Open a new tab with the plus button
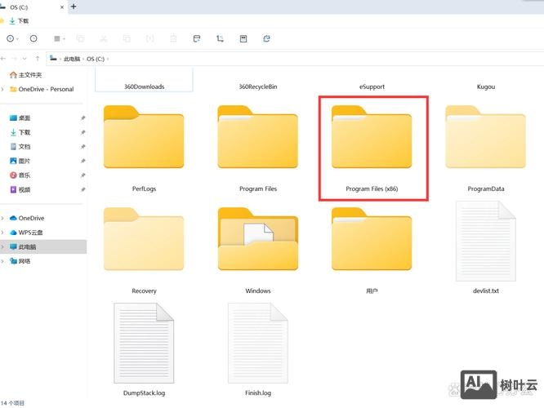 (x=74, y=7)
